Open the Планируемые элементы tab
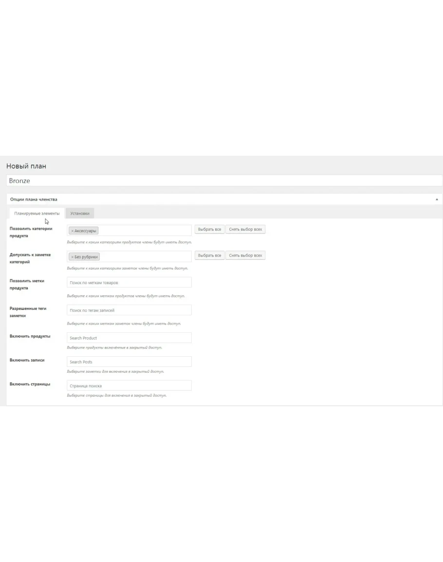Viewport: 443px width, 562px height. click(37, 214)
